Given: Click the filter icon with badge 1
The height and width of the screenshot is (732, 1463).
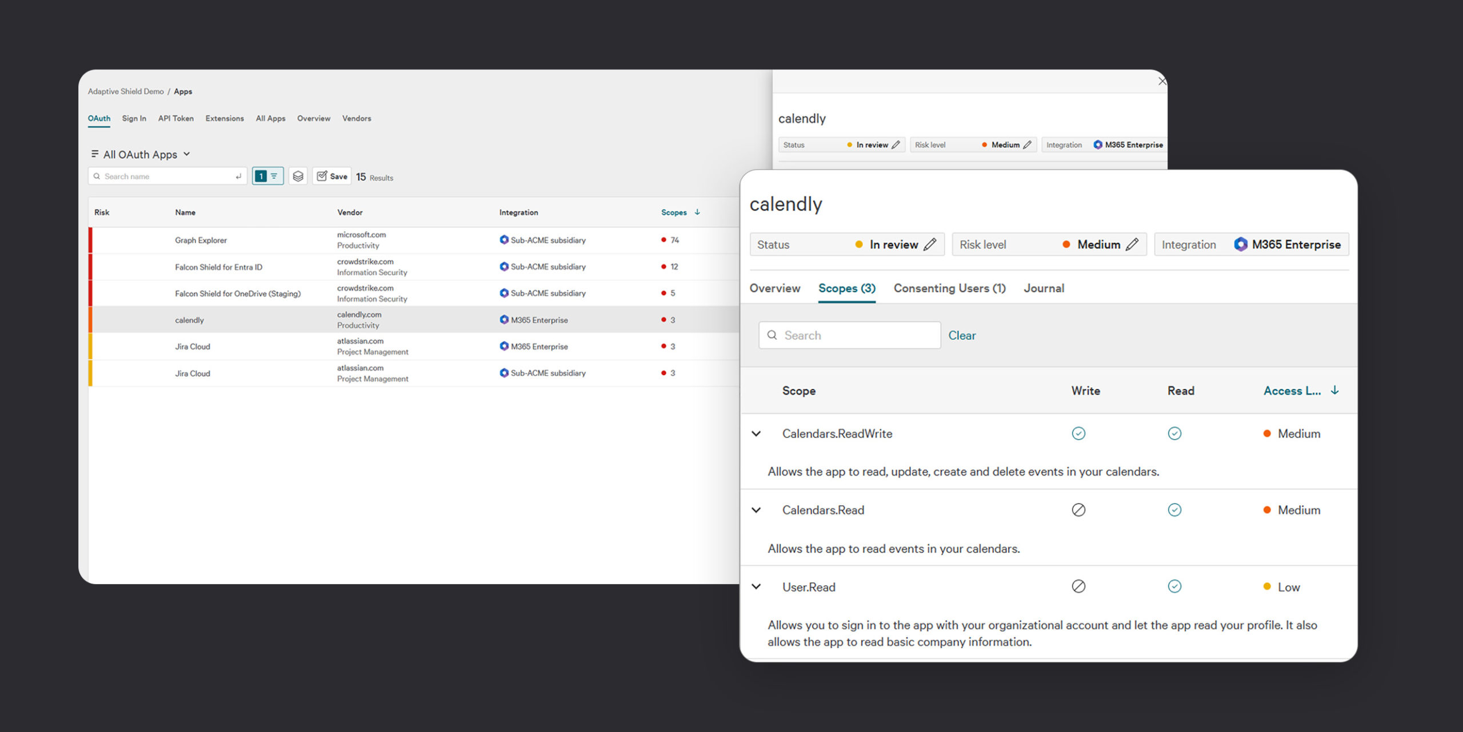Looking at the screenshot, I should coord(267,176).
